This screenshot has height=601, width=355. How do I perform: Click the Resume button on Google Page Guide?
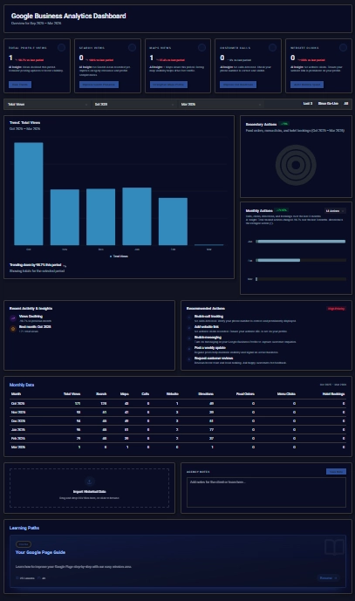(x=328, y=578)
